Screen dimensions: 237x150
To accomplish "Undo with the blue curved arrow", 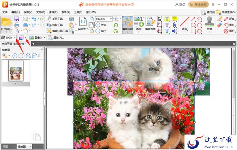I will point(34,19).
